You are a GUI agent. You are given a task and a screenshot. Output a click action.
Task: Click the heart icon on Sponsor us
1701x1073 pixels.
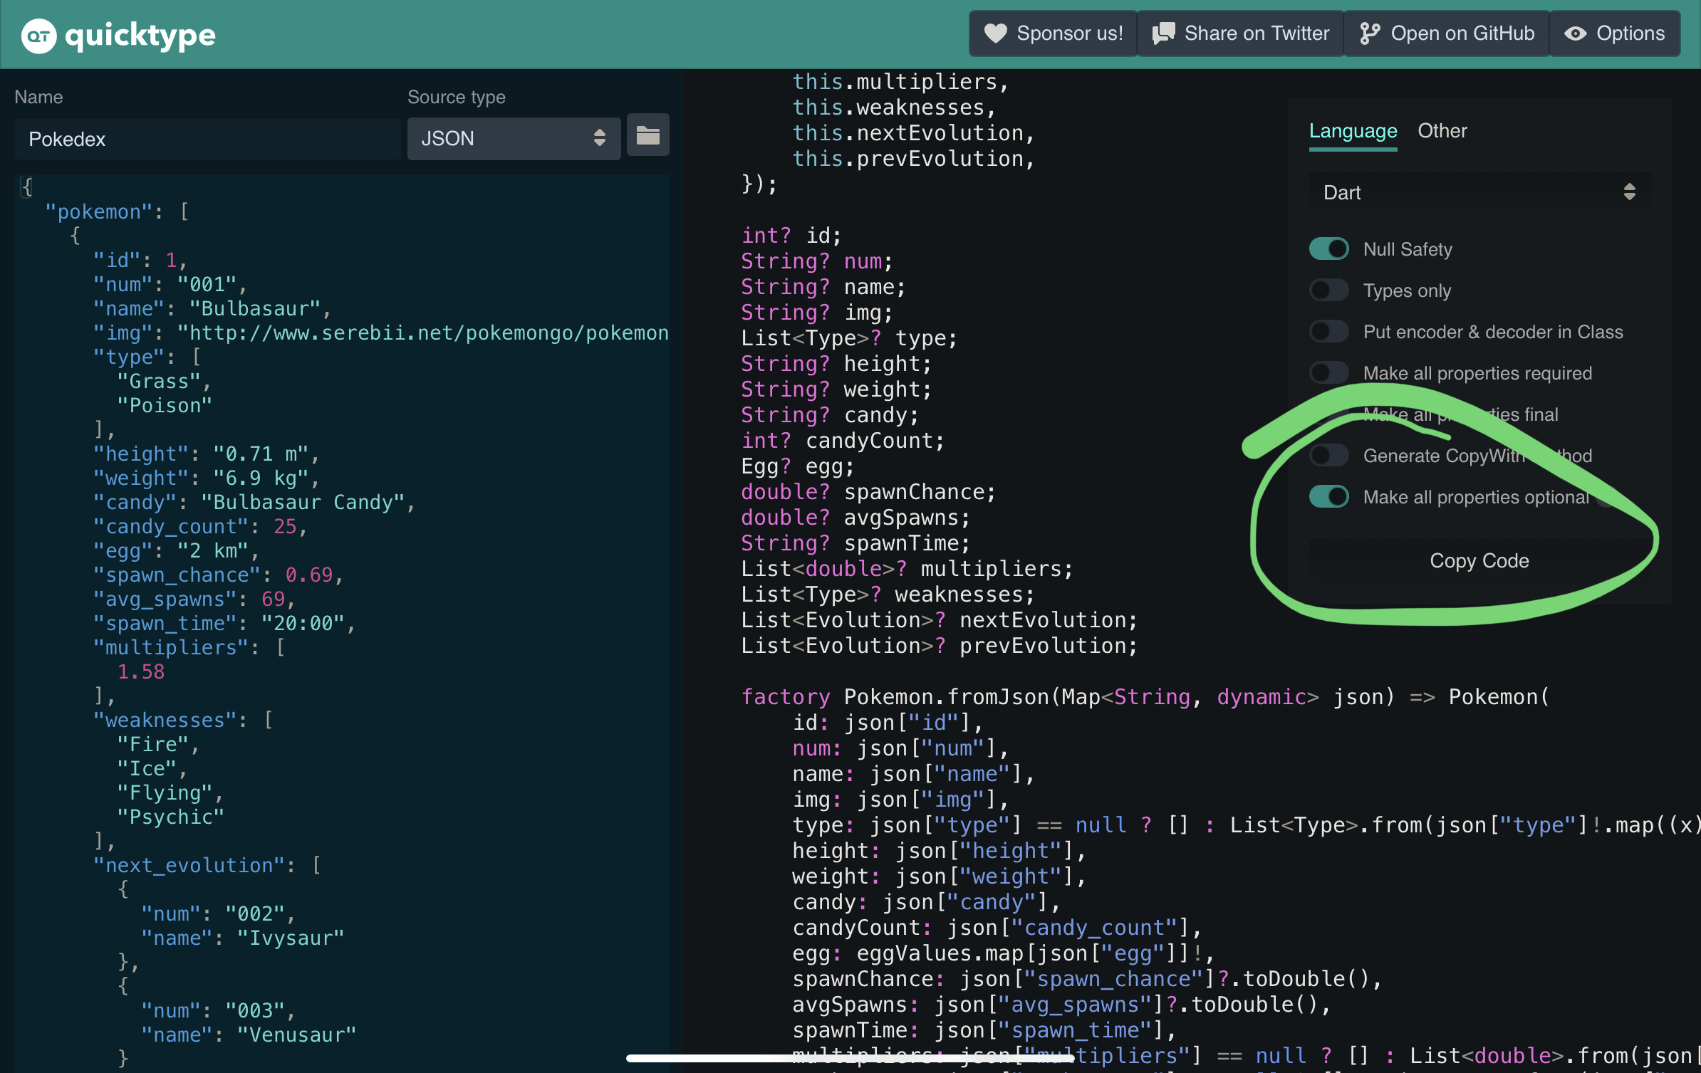(995, 33)
